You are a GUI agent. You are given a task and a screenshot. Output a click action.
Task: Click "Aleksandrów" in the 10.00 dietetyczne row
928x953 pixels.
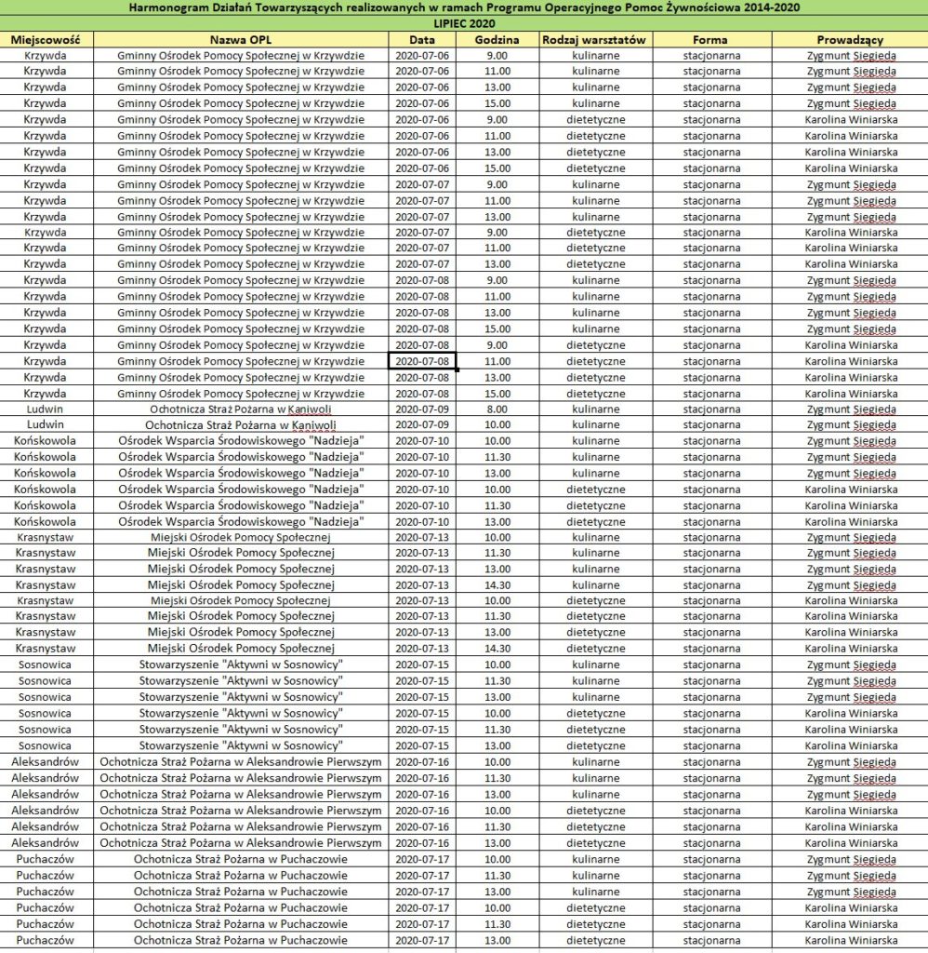(46, 811)
